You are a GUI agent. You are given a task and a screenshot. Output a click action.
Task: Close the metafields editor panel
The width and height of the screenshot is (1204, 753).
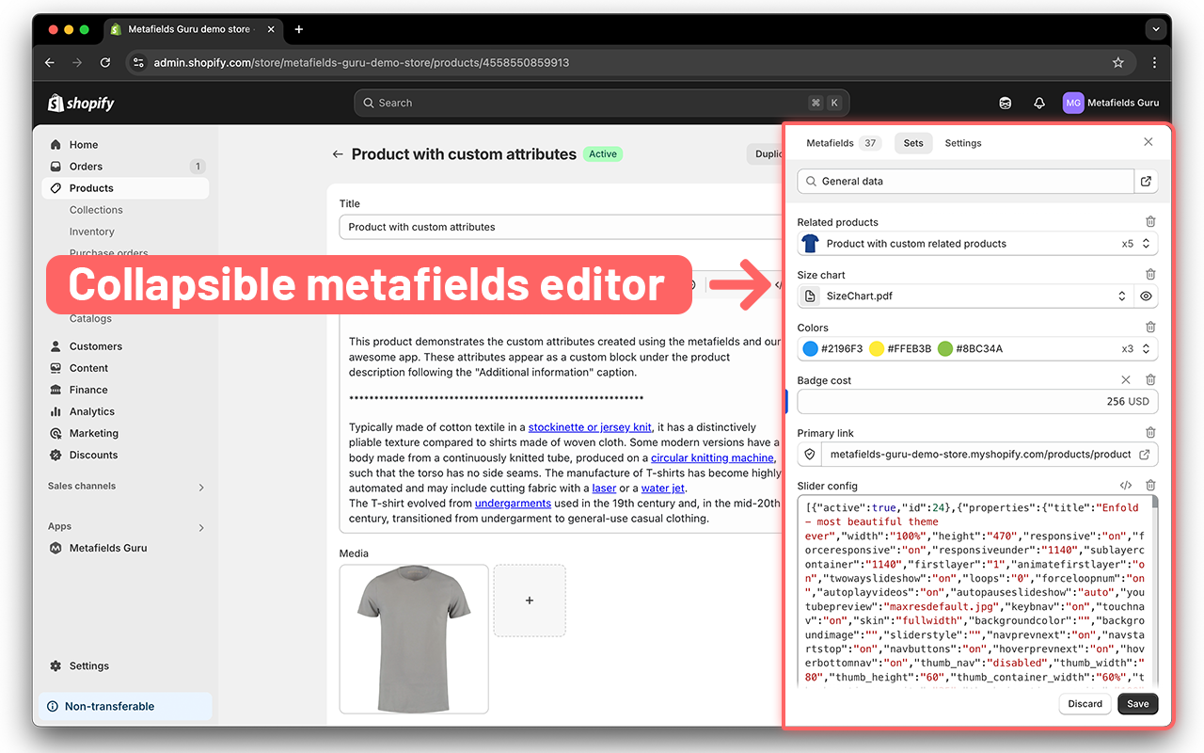click(x=1148, y=141)
